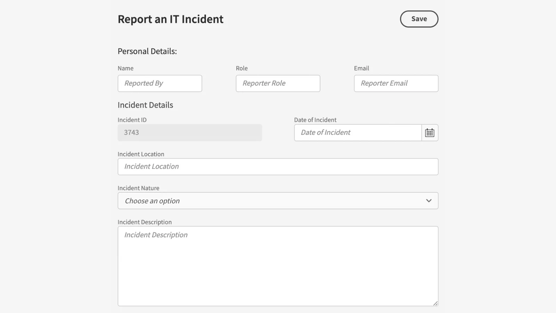Screen dimensions: 556x313
Task: Click the Incident ID field showing 3743
Action: (x=190, y=133)
